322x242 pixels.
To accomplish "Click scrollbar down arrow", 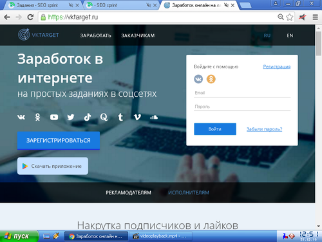I will click(x=319, y=226).
